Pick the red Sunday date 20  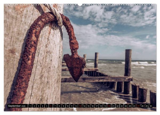pos(109,106)
